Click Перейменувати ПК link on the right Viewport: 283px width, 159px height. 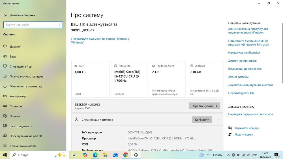pyautogui.click(x=241, y=93)
